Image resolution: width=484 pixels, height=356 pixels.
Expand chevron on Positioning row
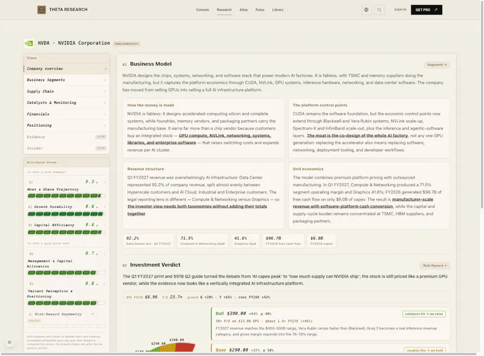tap(105, 126)
